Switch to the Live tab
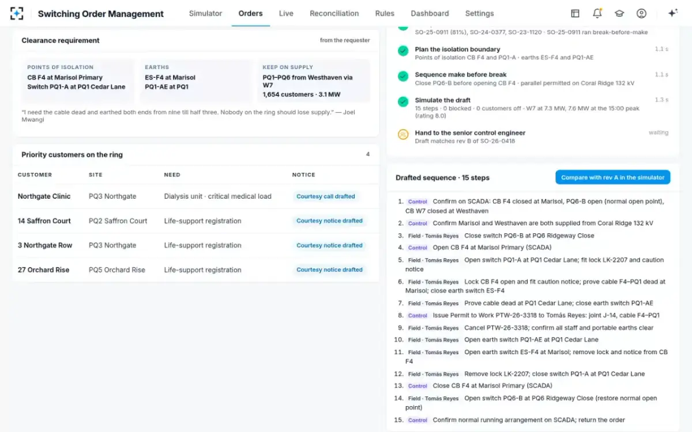The height and width of the screenshot is (432, 692). [286, 13]
